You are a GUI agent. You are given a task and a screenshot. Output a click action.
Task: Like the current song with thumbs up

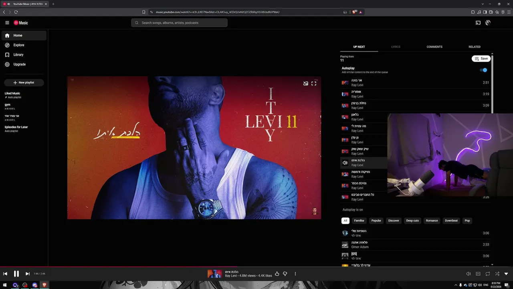pyautogui.click(x=277, y=274)
